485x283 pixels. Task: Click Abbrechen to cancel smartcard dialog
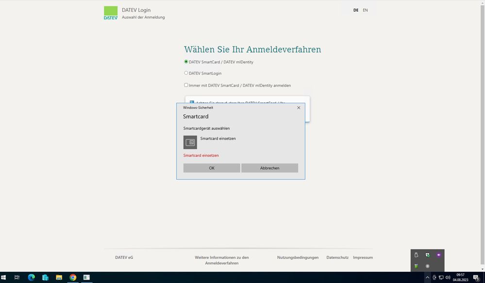coord(269,168)
